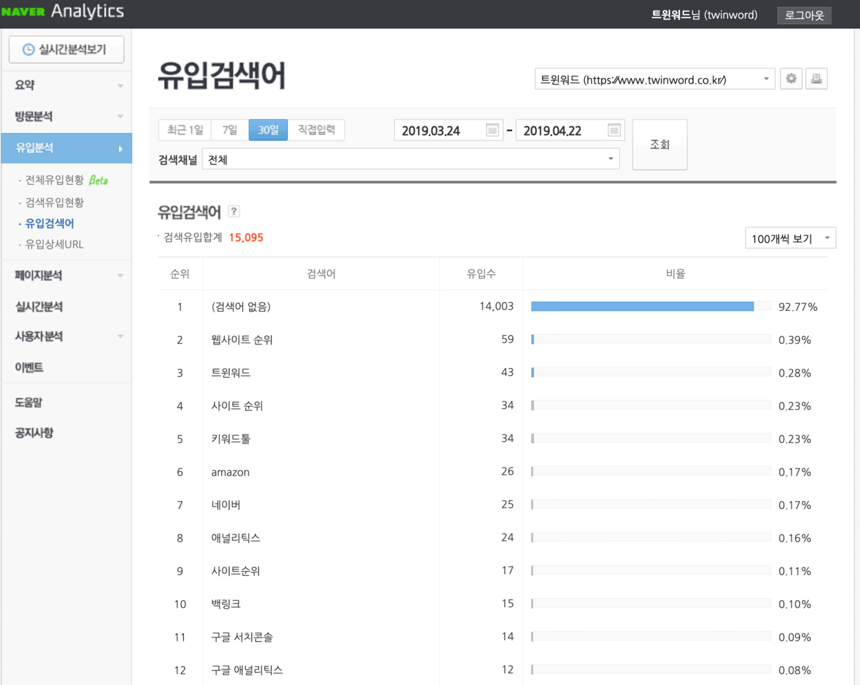
Task: Click the 0.39% ratio bar
Action: coord(651,339)
